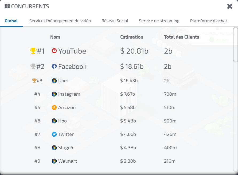Click the Facebook logo icon
Image resolution: width=238 pixels, height=175 pixels.
point(54,66)
